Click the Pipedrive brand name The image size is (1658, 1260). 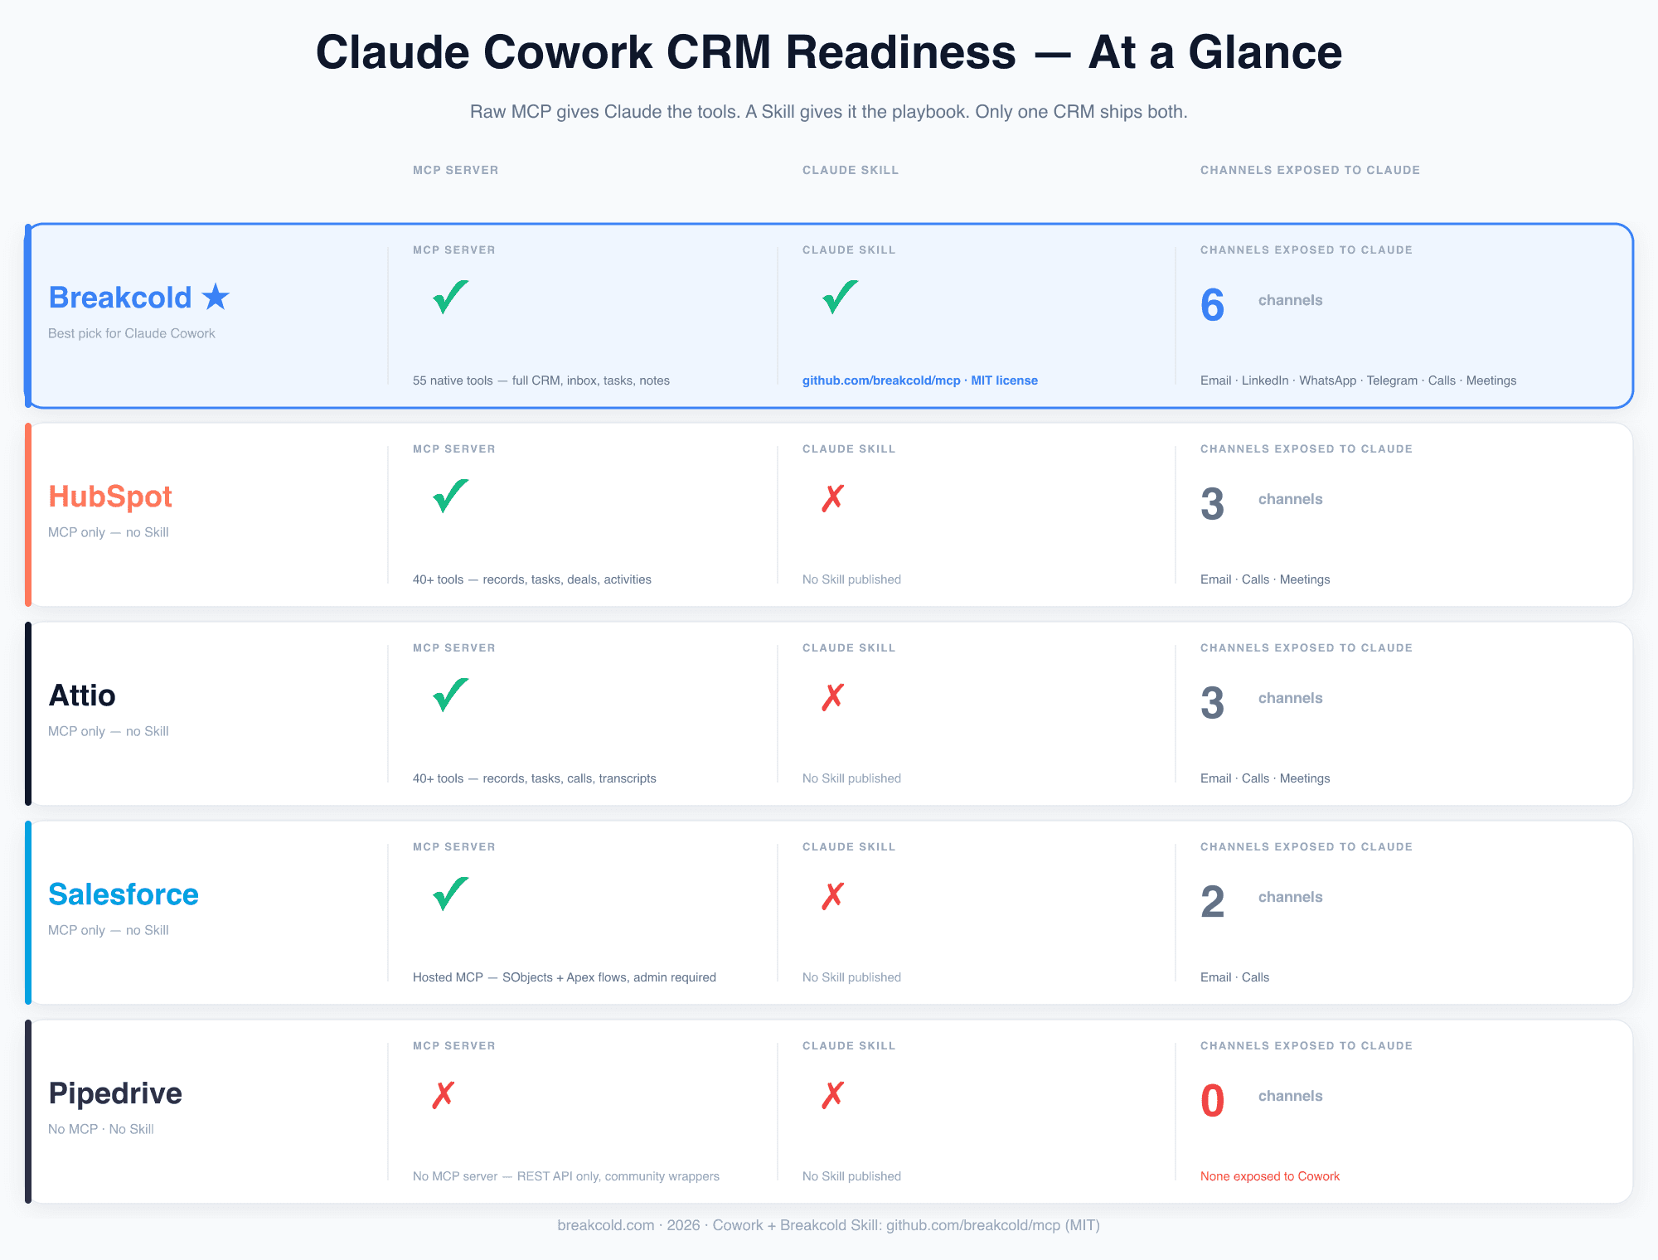[115, 1093]
